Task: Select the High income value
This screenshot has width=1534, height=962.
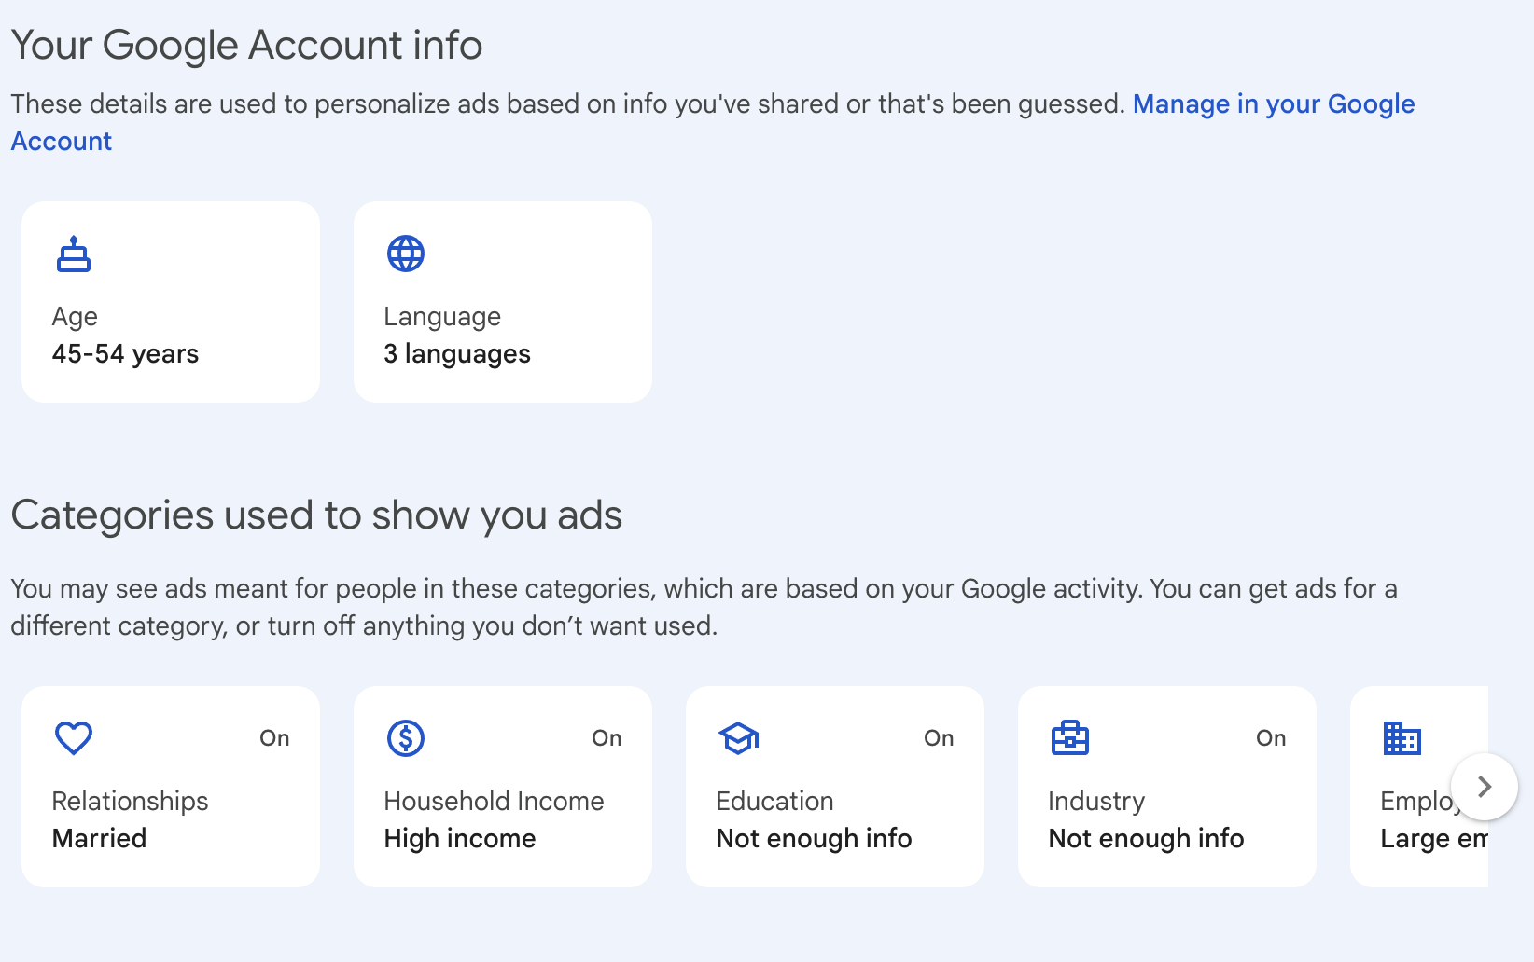Action: (460, 839)
